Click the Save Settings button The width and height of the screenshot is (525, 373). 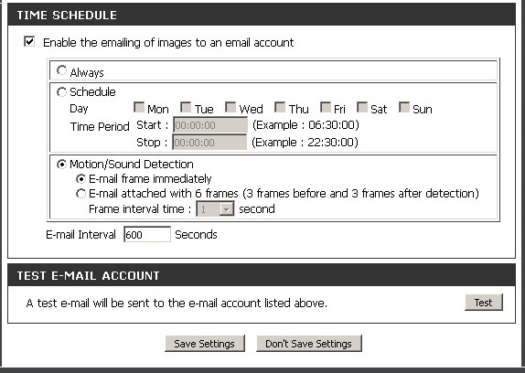coord(205,344)
